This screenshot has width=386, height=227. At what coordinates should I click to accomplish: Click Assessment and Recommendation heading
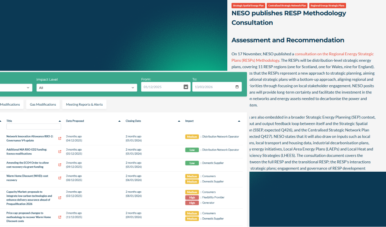[288, 40]
